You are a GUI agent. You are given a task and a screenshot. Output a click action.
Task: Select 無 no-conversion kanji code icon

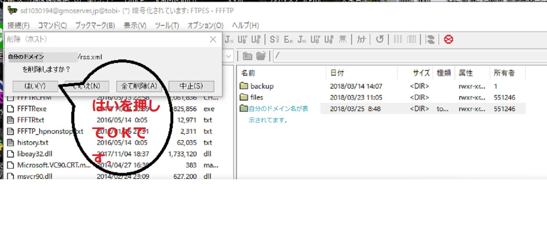[343, 40]
